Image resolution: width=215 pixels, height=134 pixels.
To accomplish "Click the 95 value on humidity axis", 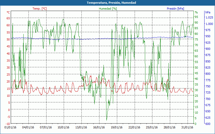I will point(196,17).
